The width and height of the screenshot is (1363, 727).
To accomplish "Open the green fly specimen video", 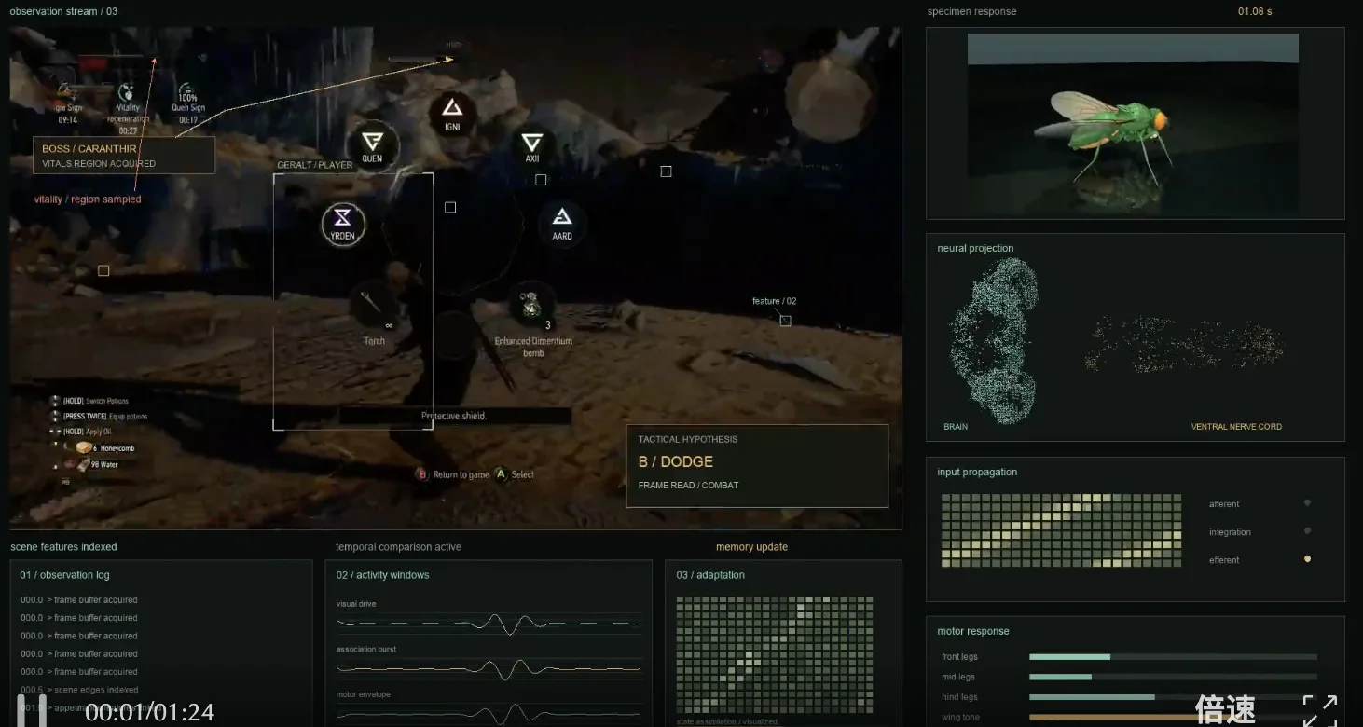I will [1133, 121].
